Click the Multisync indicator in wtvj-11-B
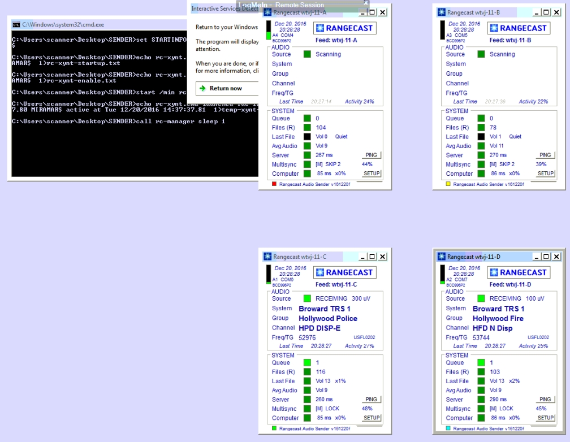The width and height of the screenshot is (570, 442). 481,164
